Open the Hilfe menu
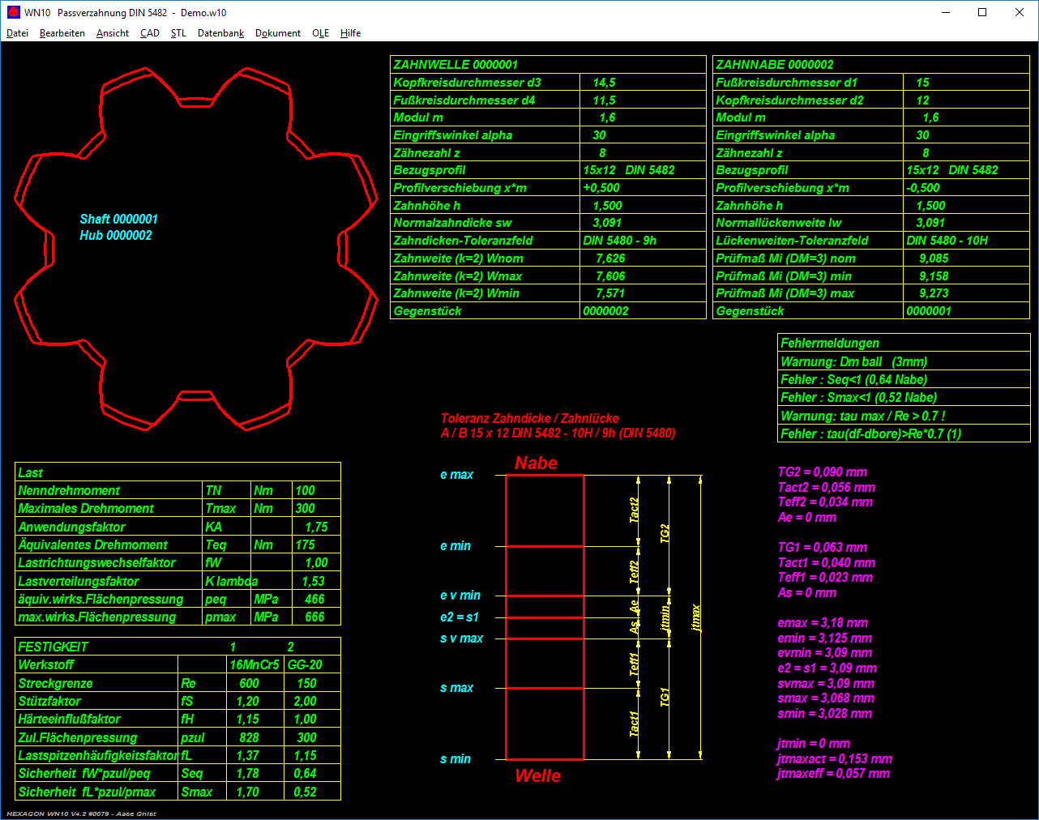The image size is (1039, 820). (350, 33)
